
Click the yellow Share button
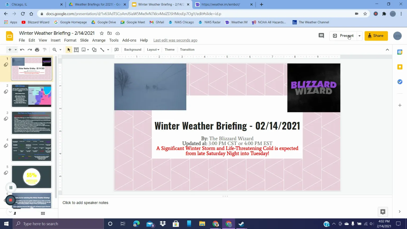coord(376,36)
